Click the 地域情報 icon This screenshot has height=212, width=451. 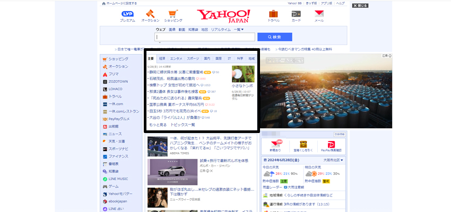(x=265, y=196)
